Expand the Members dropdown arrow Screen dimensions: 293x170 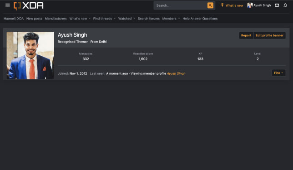[179, 19]
